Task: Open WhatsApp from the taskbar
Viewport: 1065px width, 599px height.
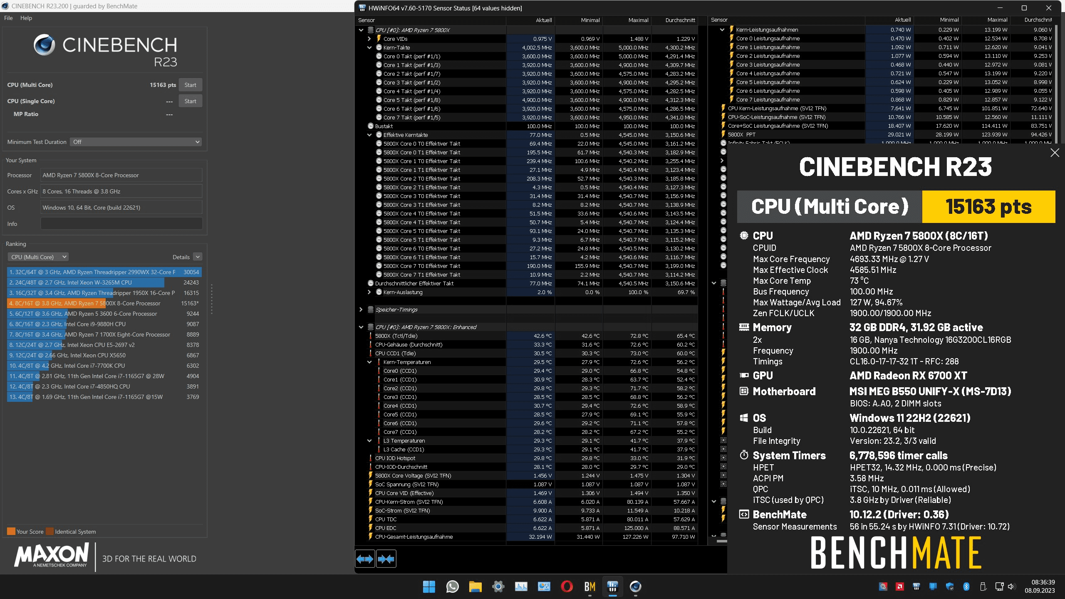Action: click(452, 587)
